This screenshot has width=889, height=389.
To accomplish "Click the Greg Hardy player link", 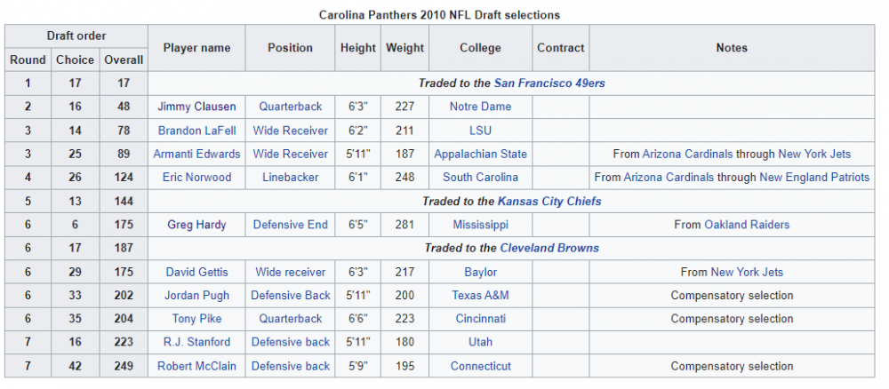I will pyautogui.click(x=196, y=225).
